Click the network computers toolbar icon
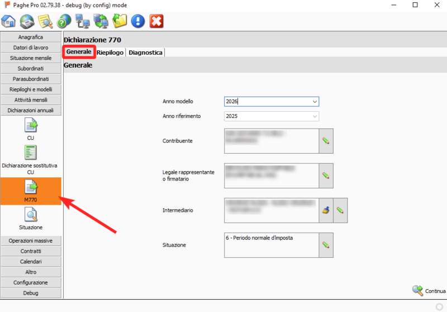 82,21
